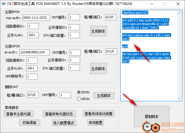Click 查看未注册光猫 button
185x133 pixels.
coord(19,114)
